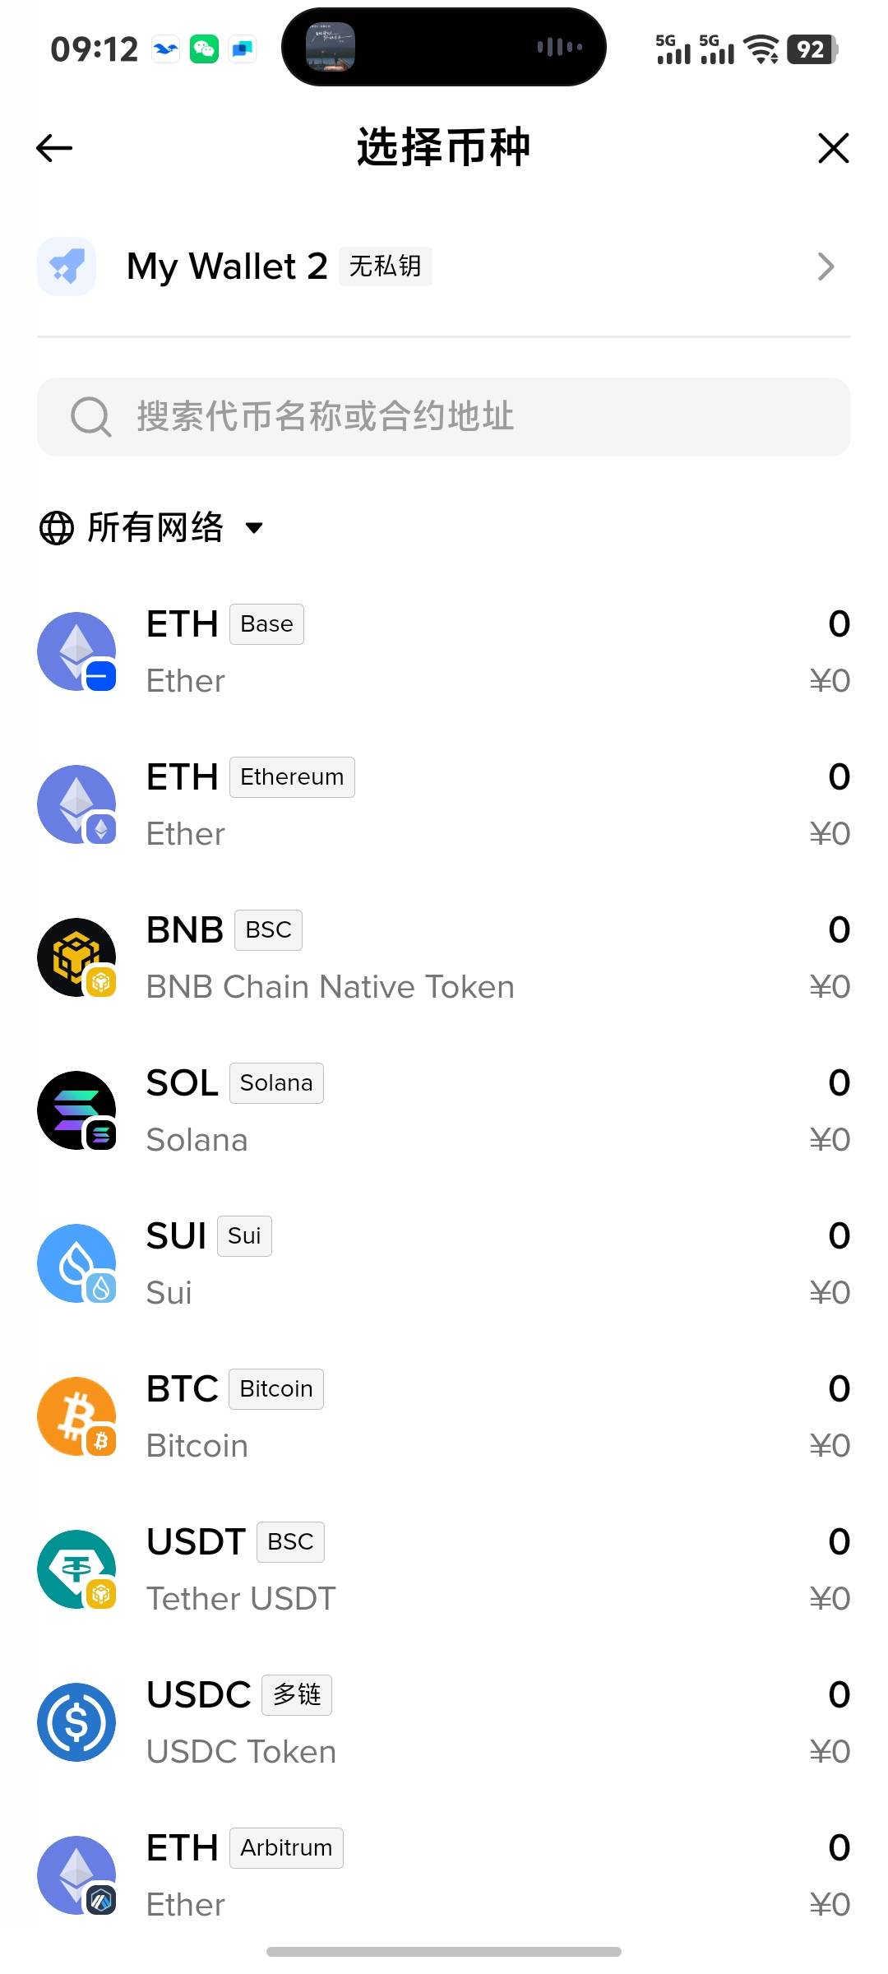Tap the 无私钥 keyless tag
The width and height of the screenshot is (888, 1974).
coord(386,266)
